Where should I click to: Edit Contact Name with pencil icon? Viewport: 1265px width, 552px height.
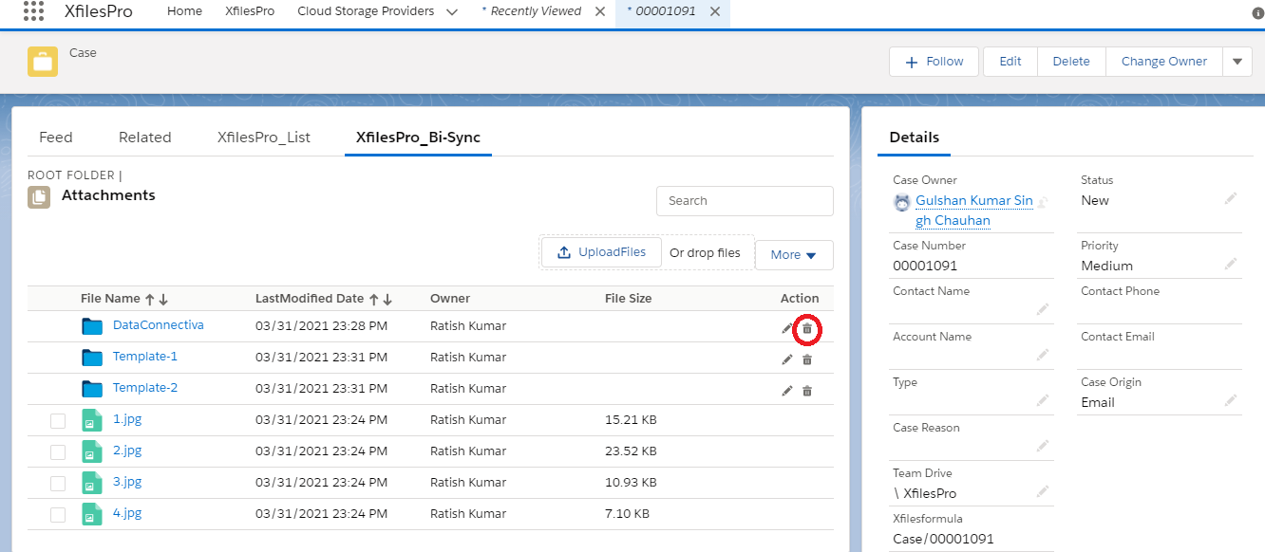(1043, 309)
